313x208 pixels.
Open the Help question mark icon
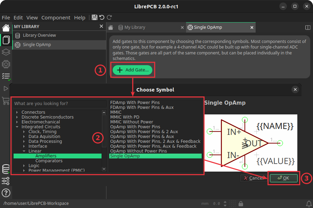(x=6, y=193)
